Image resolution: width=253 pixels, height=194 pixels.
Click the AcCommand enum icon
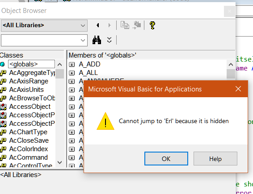(x=3, y=157)
